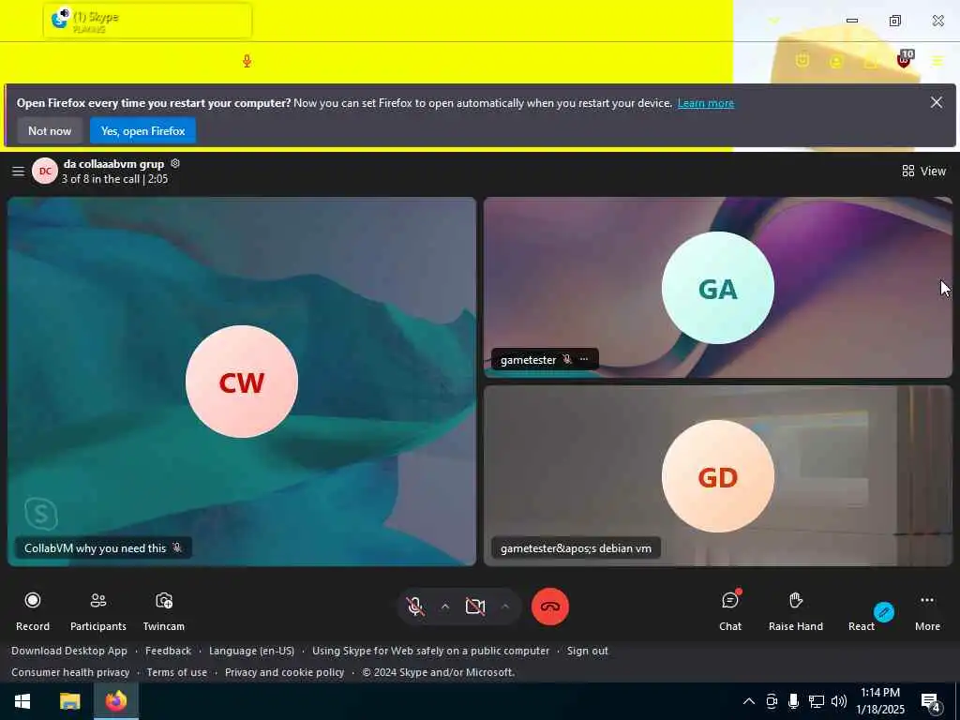
Task: Click the Meet Now tray icon
Action: click(772, 701)
